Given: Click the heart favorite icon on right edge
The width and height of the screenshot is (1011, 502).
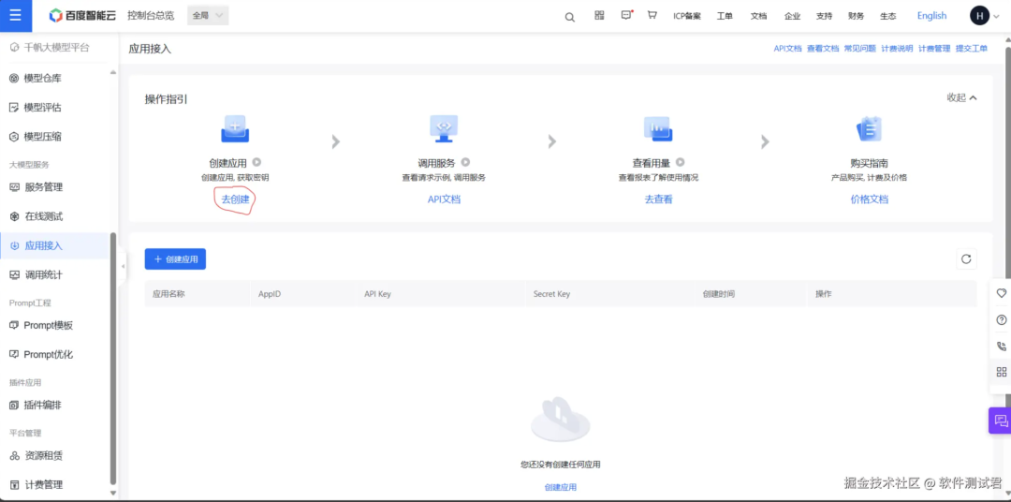Looking at the screenshot, I should pos(1002,292).
